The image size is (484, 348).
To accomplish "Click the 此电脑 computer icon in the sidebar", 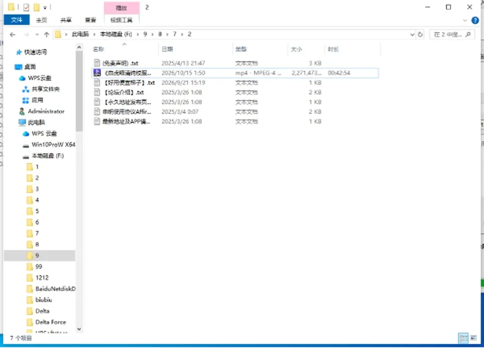I will [x=22, y=123].
